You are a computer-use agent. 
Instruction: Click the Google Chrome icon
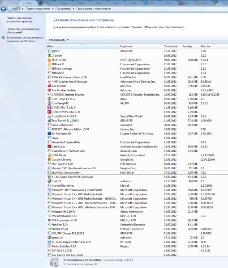click(49, 159)
